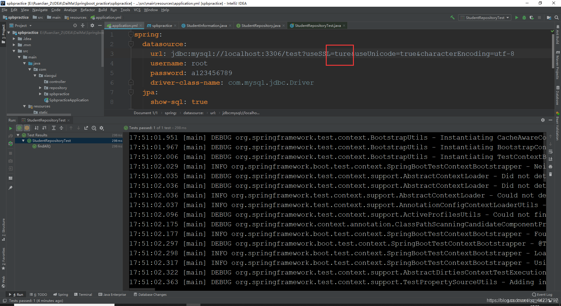Collapse the Test Results node
561x306 pixels.
tap(18, 135)
